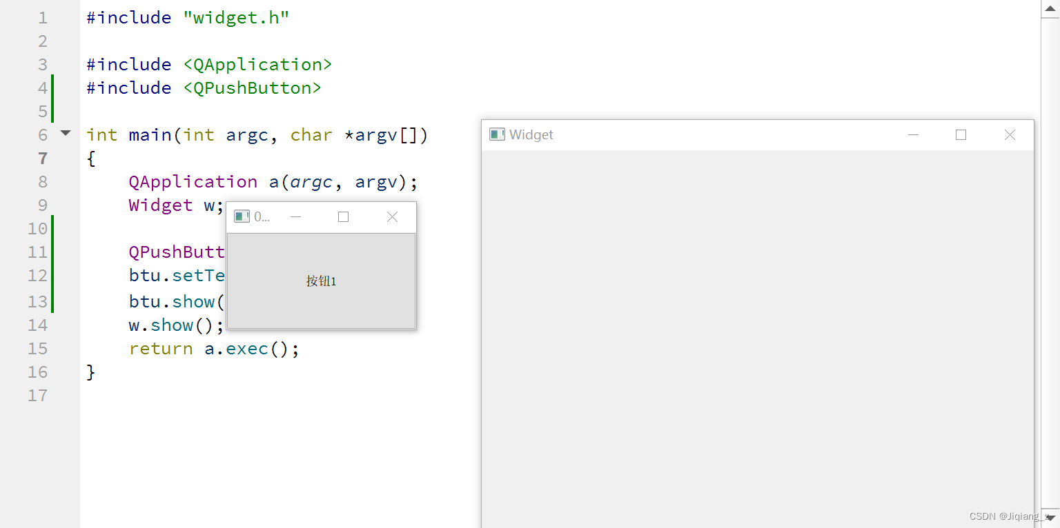The width and height of the screenshot is (1060, 528).
Task: Click the QPushButt line in editor
Action: pyautogui.click(x=177, y=252)
